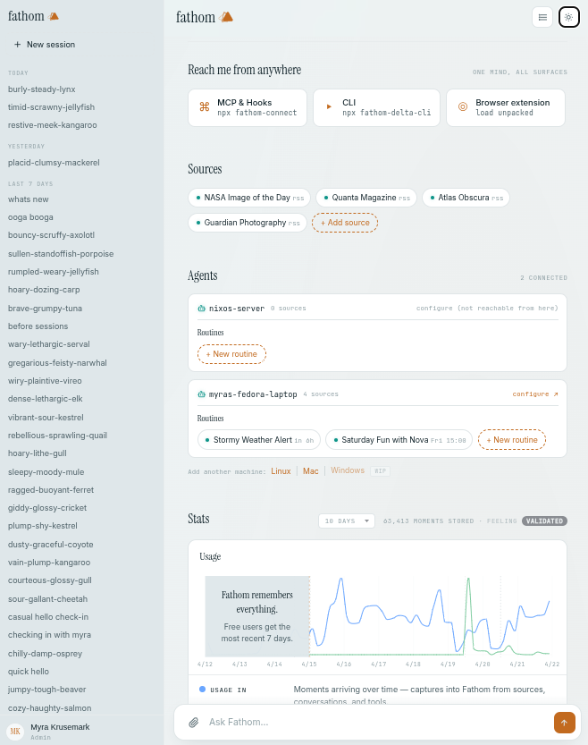Click the Windows add machine link
Image resolution: width=588 pixels, height=745 pixels.
point(348,470)
